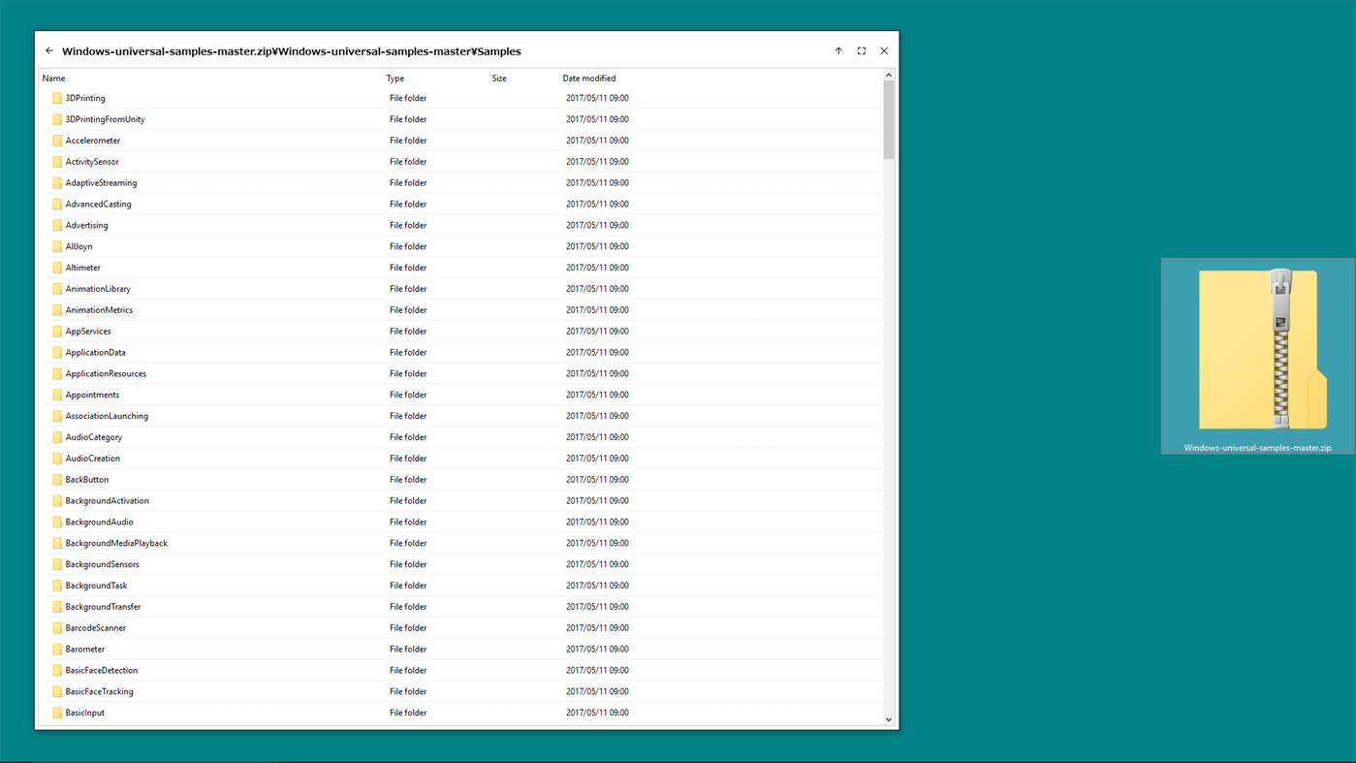Open the Windows-universal-samples-master.zip desktop icon

coord(1257,356)
